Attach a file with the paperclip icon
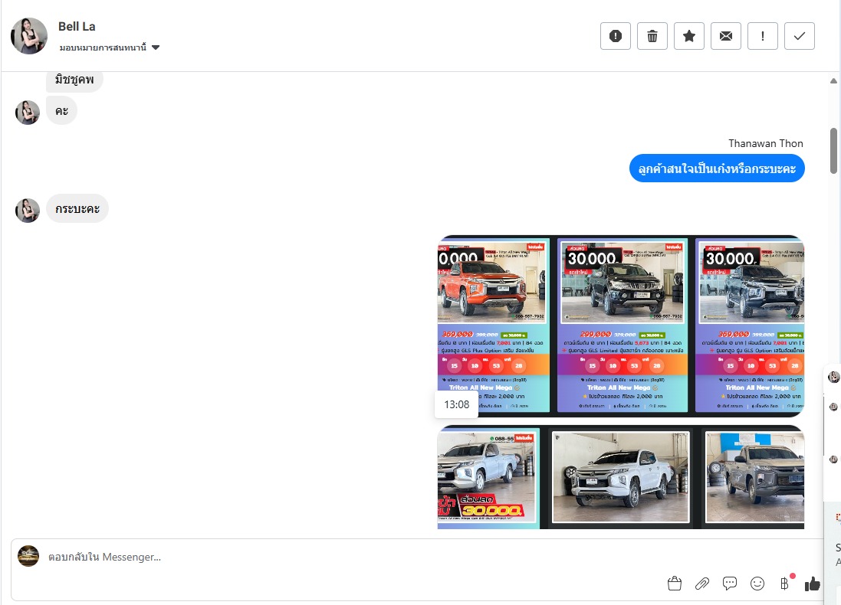 coord(702,584)
